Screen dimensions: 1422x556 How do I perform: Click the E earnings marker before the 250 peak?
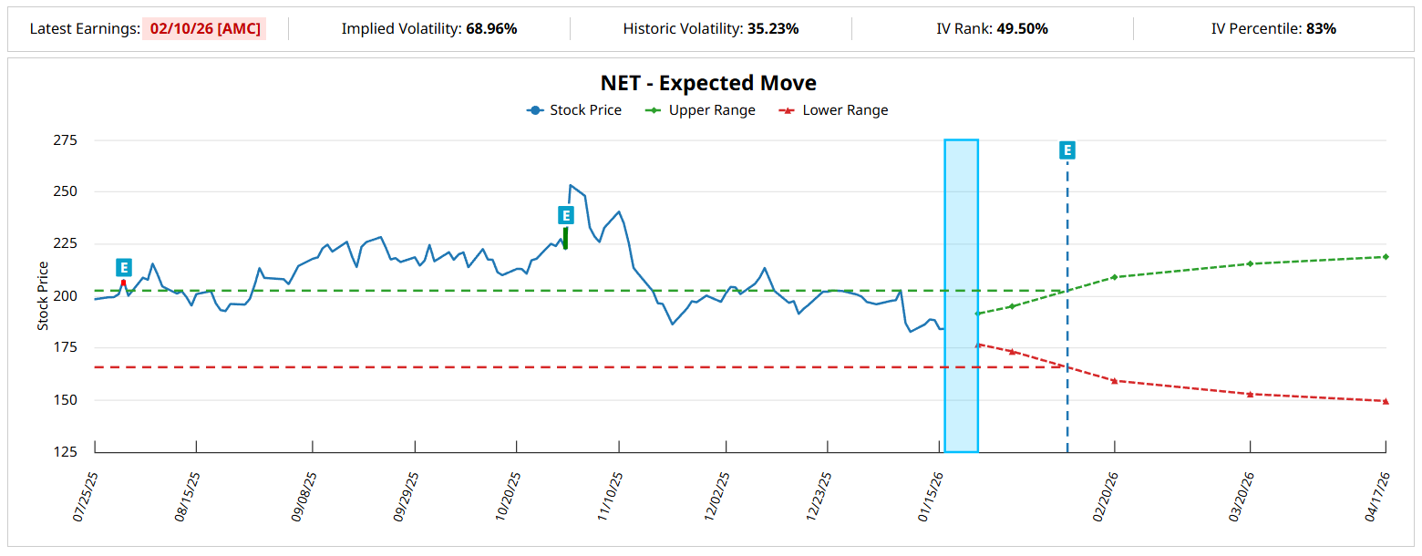coord(565,215)
